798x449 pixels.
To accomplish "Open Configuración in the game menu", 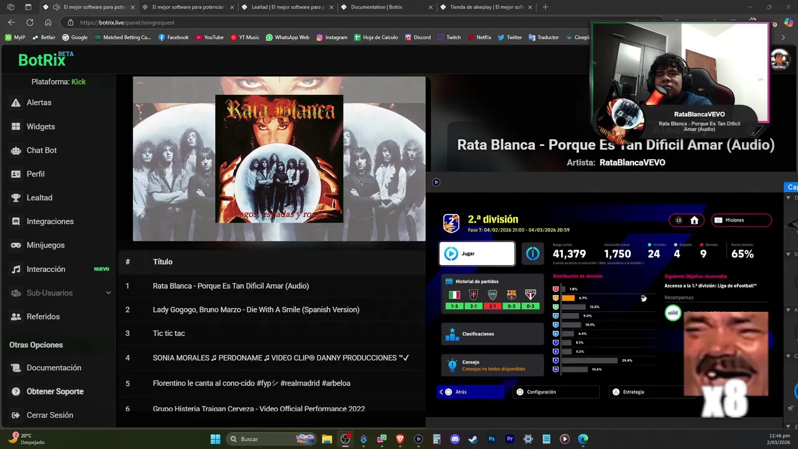I will point(556,392).
